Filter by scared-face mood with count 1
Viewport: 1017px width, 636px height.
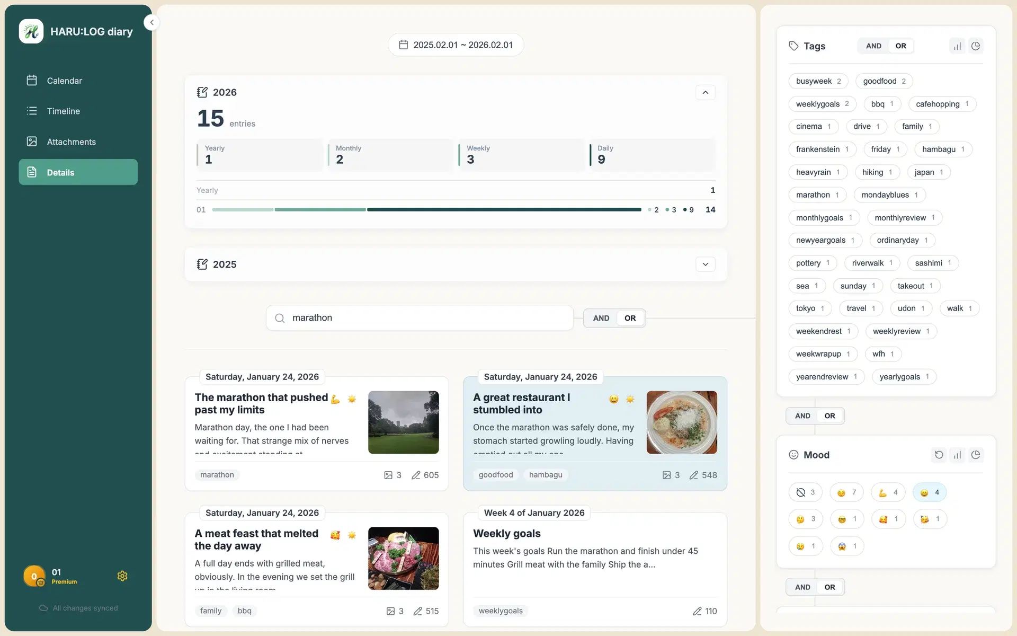tap(847, 546)
